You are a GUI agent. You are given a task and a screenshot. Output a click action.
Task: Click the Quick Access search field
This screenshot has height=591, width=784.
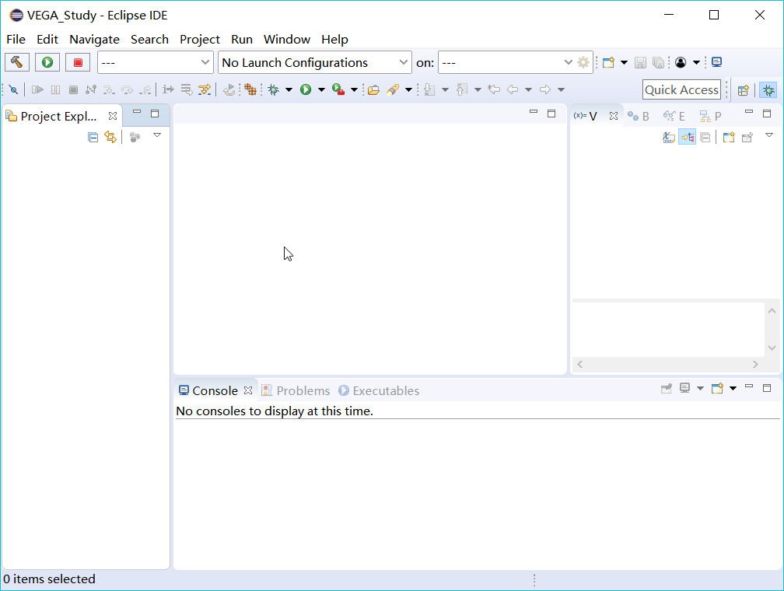pos(681,90)
